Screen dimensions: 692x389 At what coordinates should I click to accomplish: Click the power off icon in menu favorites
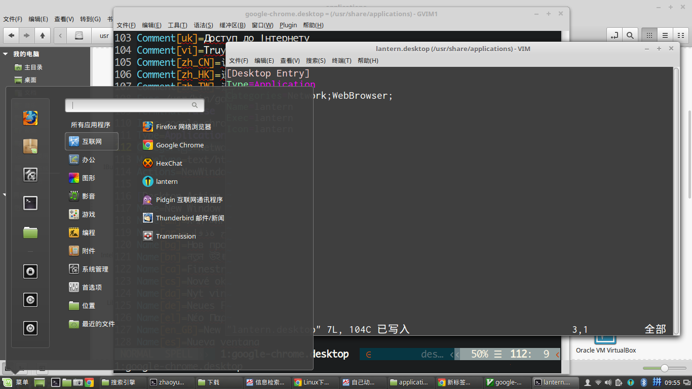coord(30,328)
